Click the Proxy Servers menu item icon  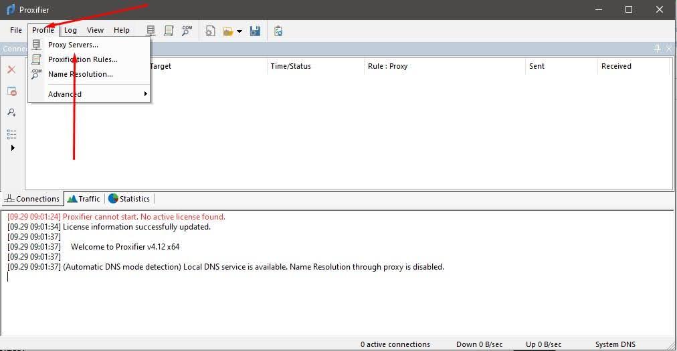point(36,44)
